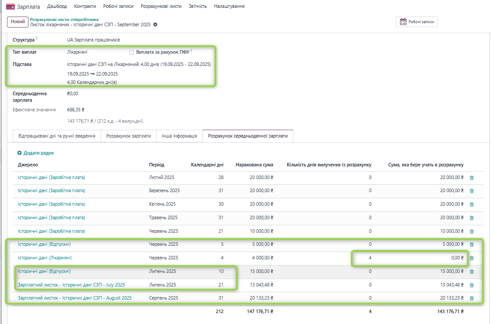Click plus icon to add a row
491x324 pixels.
(x=19, y=153)
